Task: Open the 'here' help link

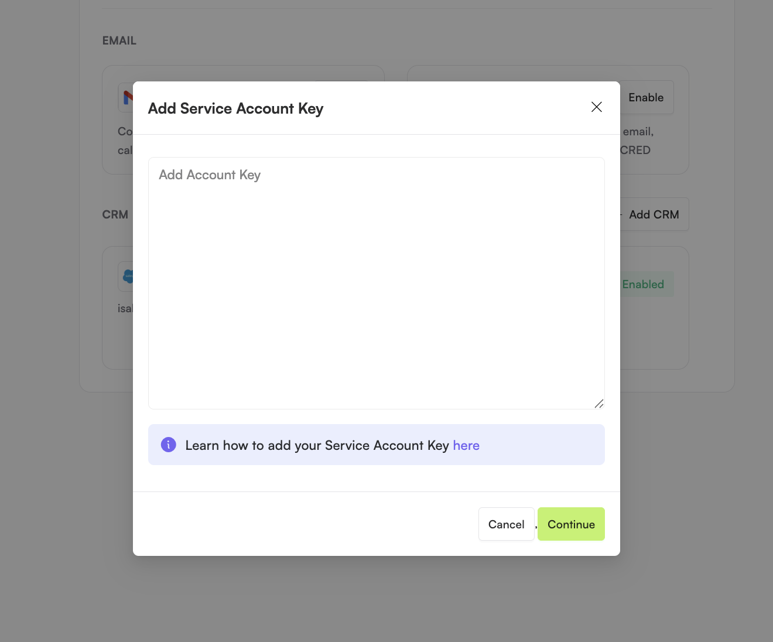Action: 466,445
